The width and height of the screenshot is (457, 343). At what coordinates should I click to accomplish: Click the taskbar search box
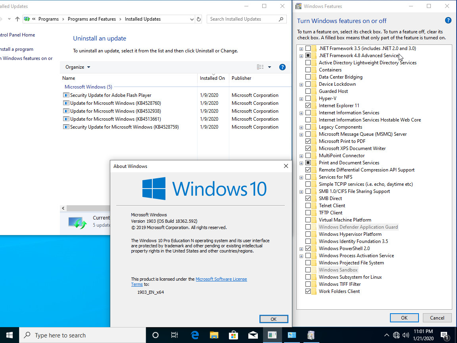[83, 335]
